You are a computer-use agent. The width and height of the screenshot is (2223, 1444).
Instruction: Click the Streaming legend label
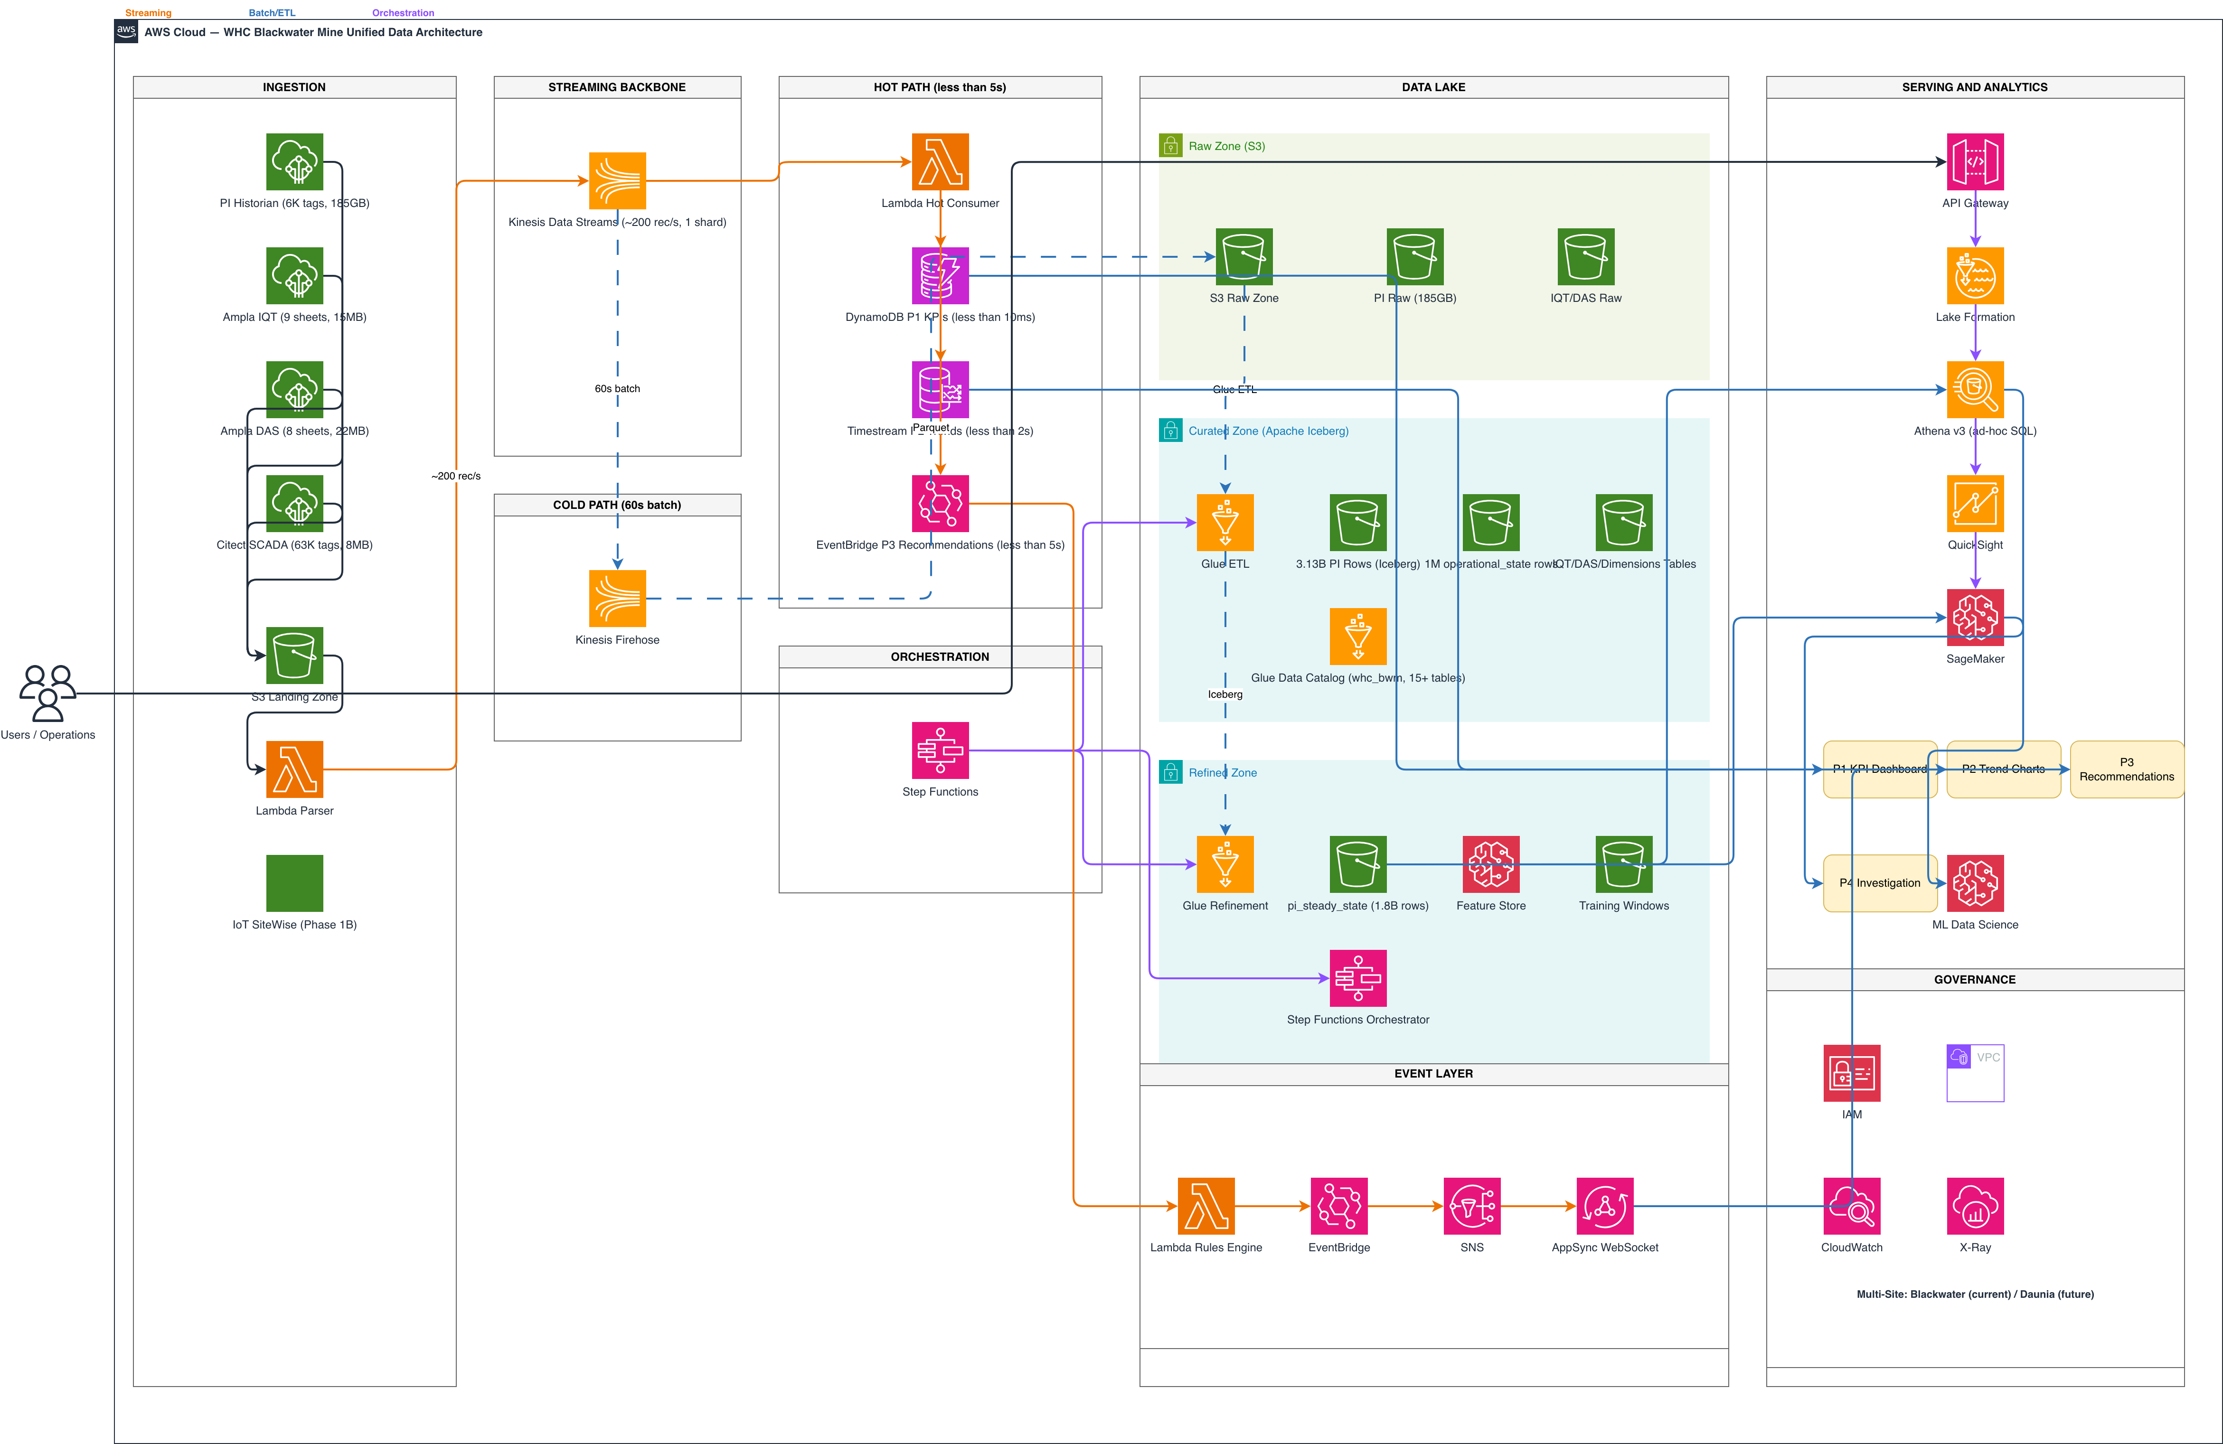pyautogui.click(x=149, y=13)
